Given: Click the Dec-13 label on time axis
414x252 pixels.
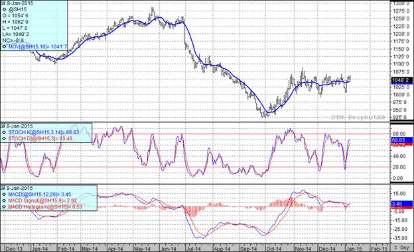Looking at the screenshot, I should 14,249.
